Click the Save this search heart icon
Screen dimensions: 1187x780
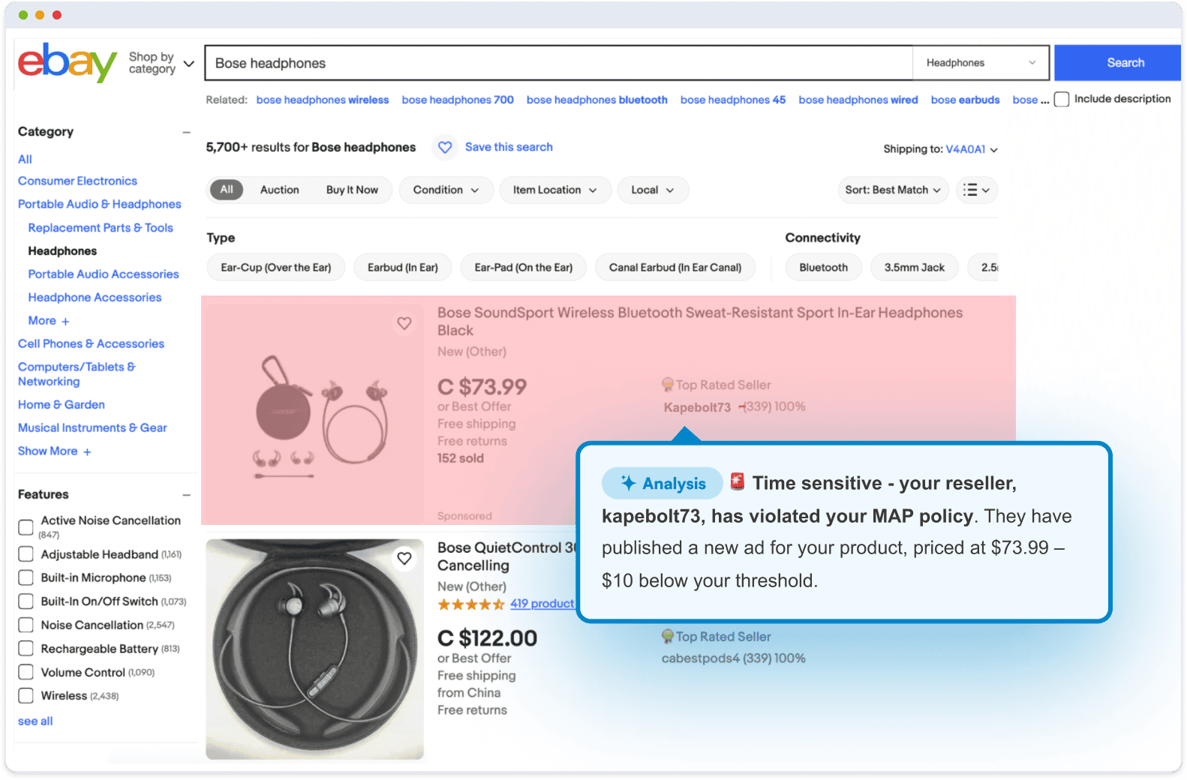pyautogui.click(x=445, y=147)
